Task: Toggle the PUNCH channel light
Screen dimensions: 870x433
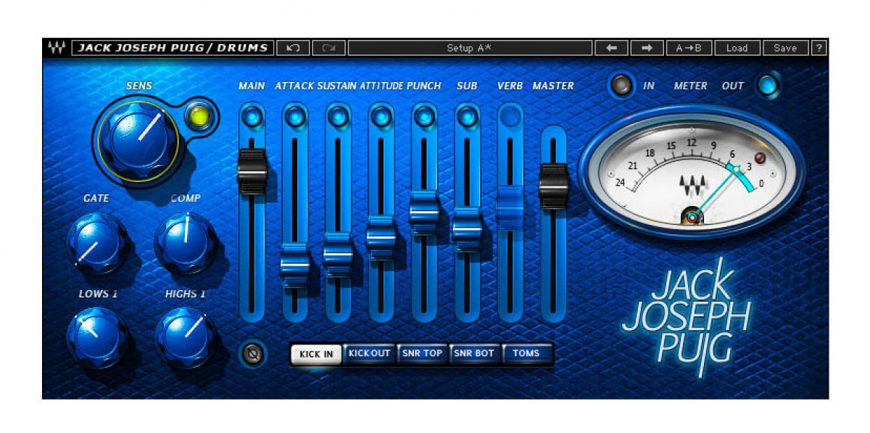Action: click(424, 116)
